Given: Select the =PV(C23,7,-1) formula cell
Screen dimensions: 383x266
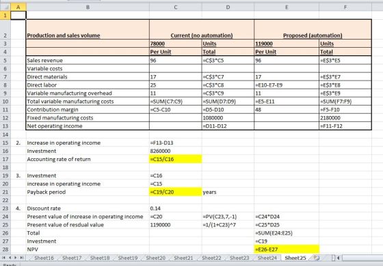Looking at the screenshot, I should tap(228, 217).
